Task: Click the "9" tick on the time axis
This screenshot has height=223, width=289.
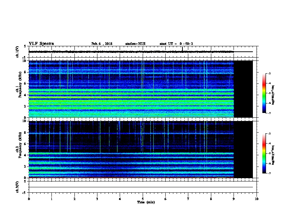Action: [x=234, y=199]
